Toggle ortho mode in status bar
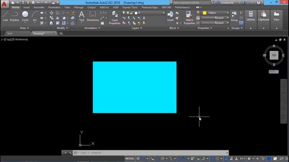 tap(157, 158)
